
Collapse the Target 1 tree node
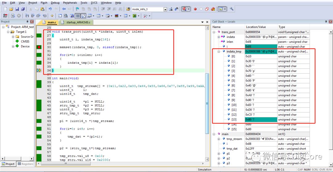point(8,32)
